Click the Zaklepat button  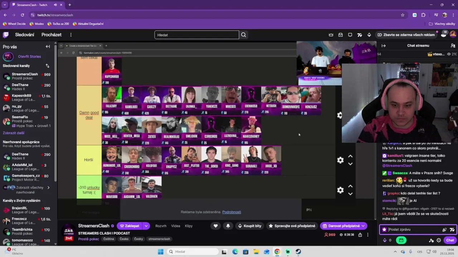[x=130, y=226]
